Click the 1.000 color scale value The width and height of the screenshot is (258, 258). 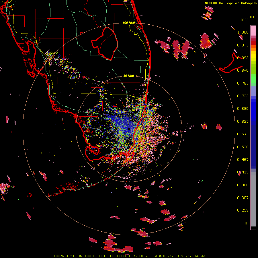(x=243, y=32)
